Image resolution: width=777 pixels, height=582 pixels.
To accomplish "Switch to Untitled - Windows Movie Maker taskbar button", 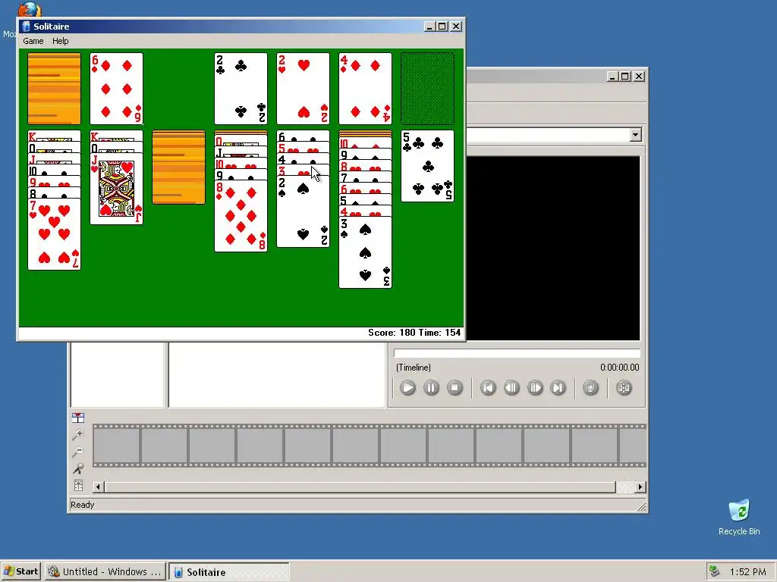I will click(105, 571).
